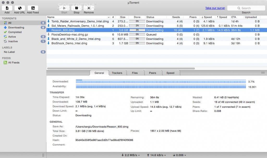
Task: Click the Add Feed icon
Action: point(33,8)
